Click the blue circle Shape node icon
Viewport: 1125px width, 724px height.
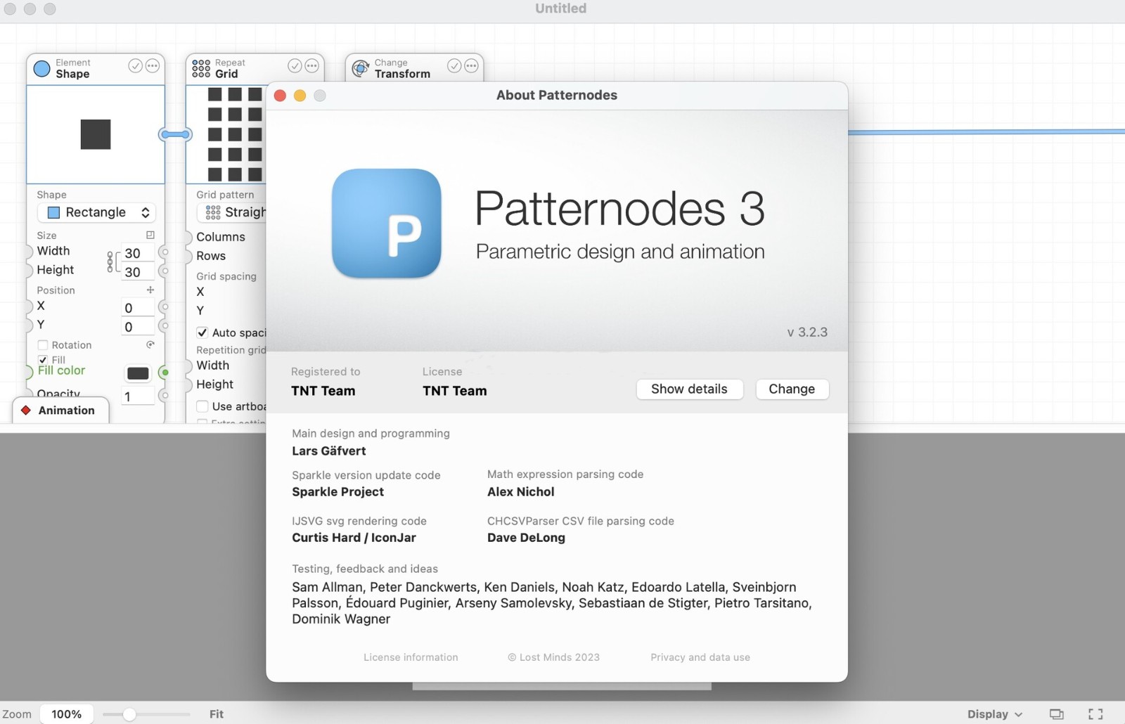(x=42, y=68)
